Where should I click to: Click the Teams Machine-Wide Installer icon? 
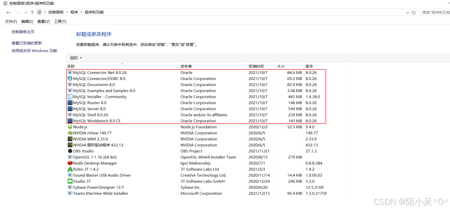coord(70,194)
